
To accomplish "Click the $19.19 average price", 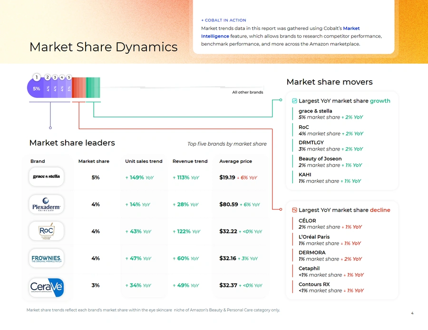I will tap(227, 178).
